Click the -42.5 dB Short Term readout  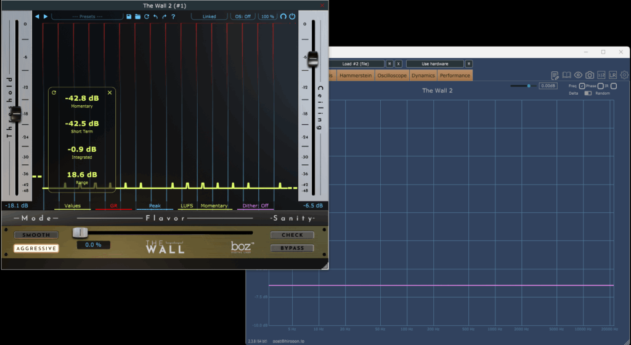(x=82, y=124)
